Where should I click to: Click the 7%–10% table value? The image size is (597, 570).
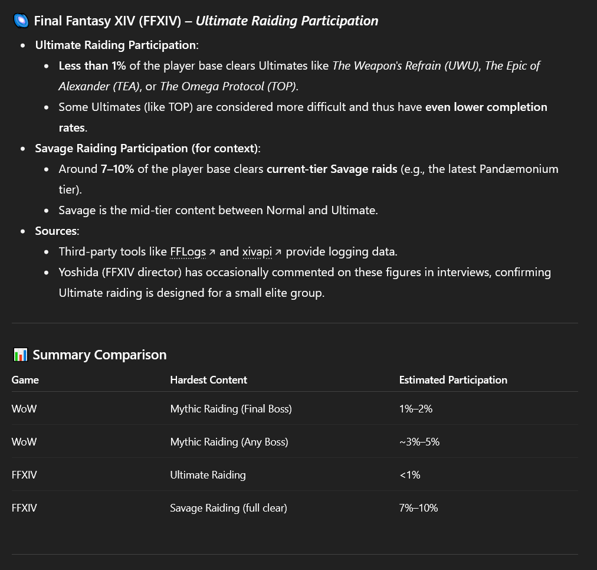(x=418, y=507)
